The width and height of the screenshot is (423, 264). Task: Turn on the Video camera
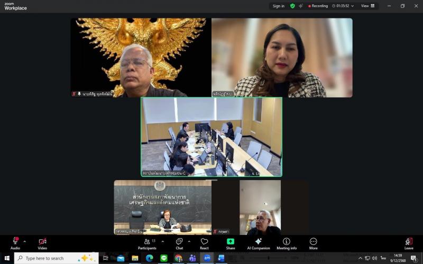point(42,243)
